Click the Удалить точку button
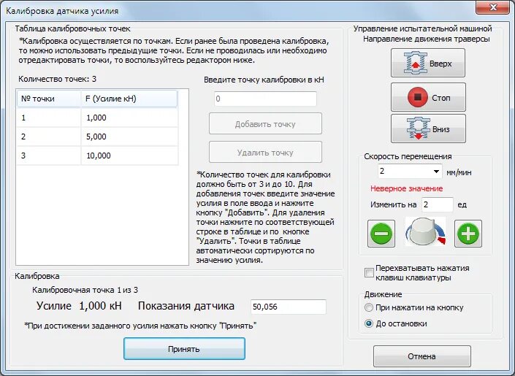515x376 pixels. [265, 153]
